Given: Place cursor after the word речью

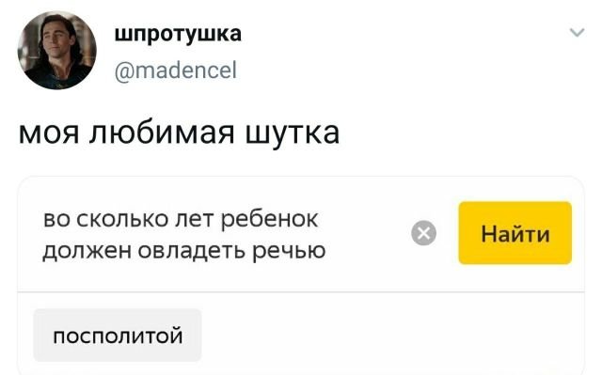Looking at the screenshot, I should click(x=326, y=251).
